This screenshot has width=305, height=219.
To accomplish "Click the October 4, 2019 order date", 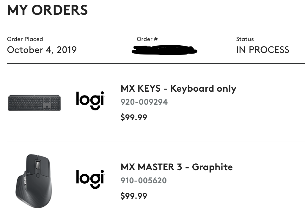I will click(42, 50).
